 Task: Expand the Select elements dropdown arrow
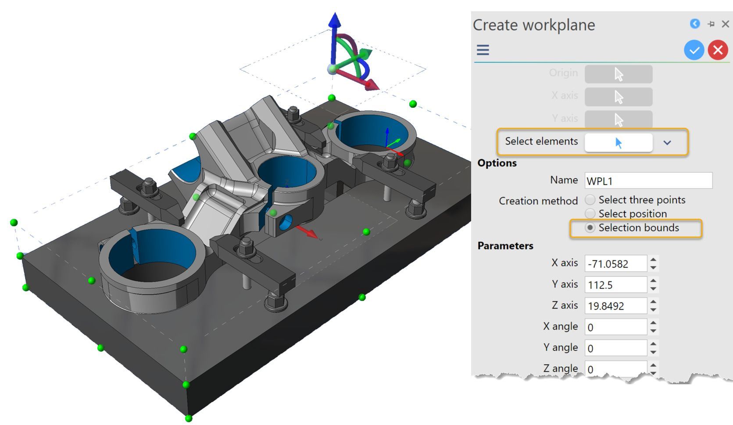point(667,142)
